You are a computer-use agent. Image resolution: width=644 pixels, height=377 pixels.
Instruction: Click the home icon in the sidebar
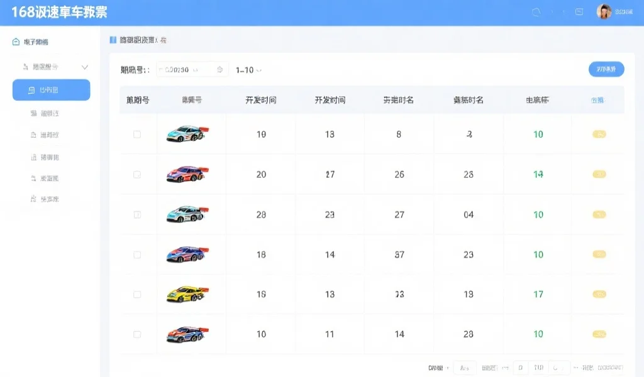point(16,42)
